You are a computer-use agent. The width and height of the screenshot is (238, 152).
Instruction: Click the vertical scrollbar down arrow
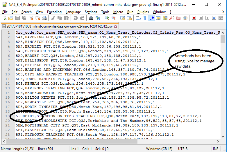coord(223,136)
